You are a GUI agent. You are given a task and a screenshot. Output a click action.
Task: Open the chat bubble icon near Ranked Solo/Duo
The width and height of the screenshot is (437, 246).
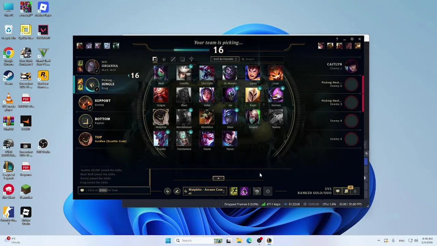tap(337, 191)
